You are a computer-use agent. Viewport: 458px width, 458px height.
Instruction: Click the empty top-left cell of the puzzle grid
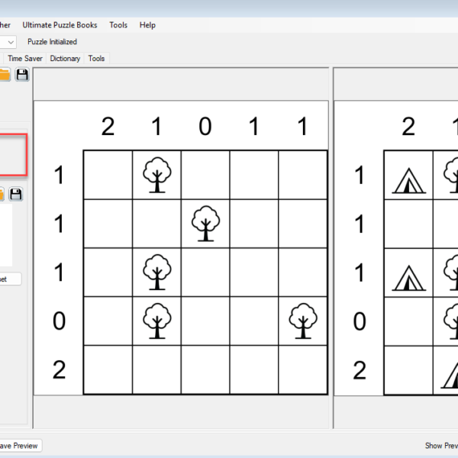pos(108,175)
